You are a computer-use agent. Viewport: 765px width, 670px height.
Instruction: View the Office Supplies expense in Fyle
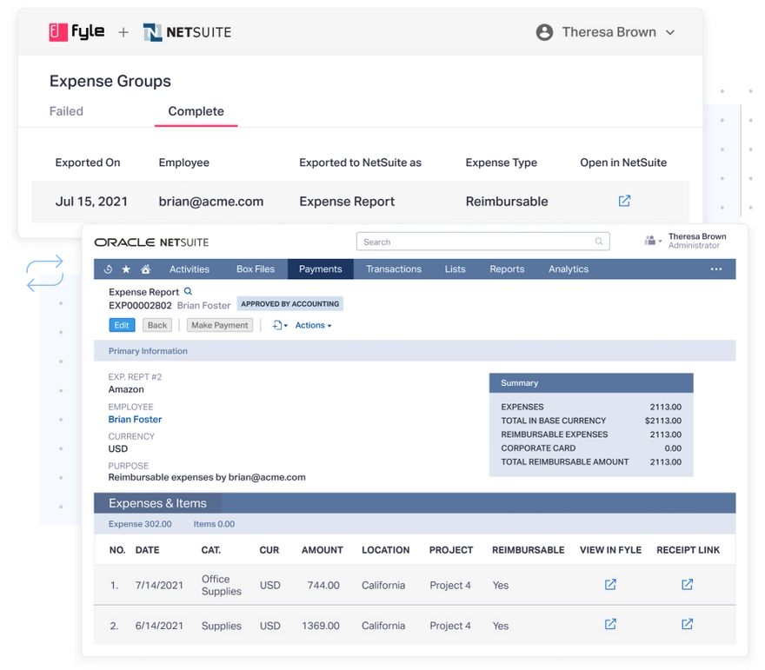click(x=609, y=585)
